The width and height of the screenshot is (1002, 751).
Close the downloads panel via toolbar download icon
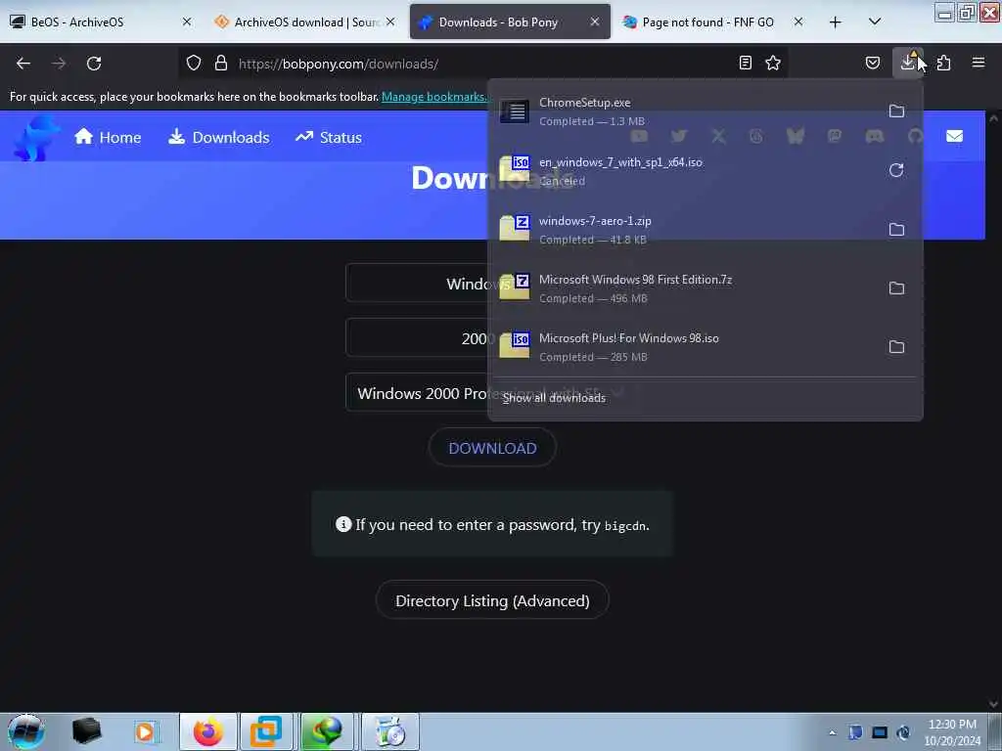[x=907, y=63]
